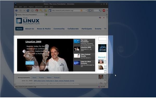
Task: Click the site favicon in the address bar
Action: tap(50, 11)
